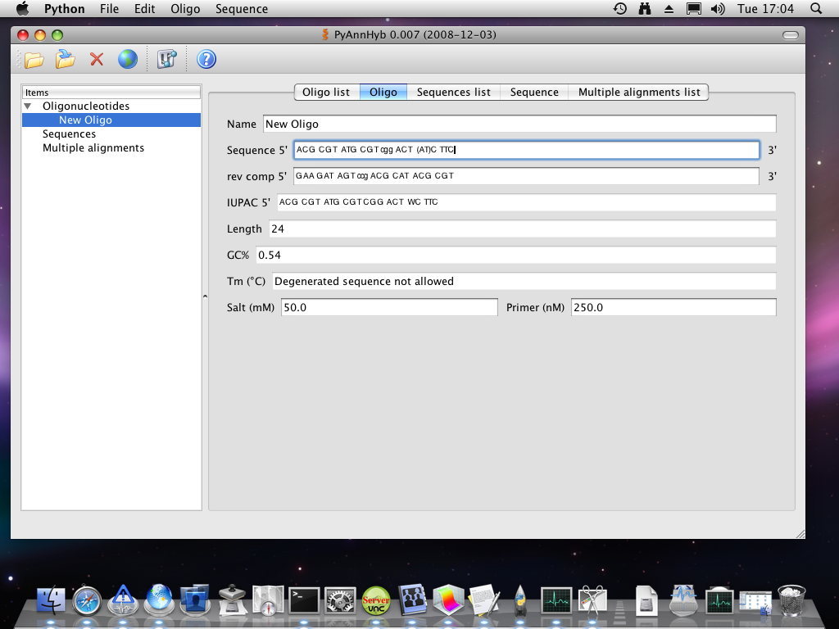The height and width of the screenshot is (629, 839).
Task: Click the Salt (mM) input field
Action: tap(389, 307)
